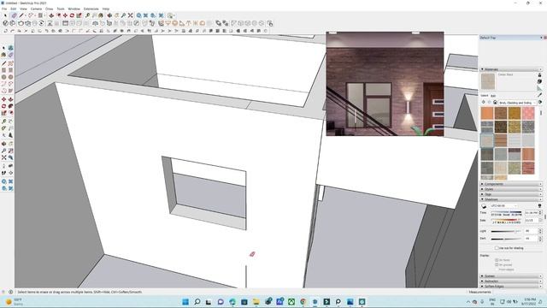The image size is (547, 308).
Task: Select the Circle tool in left toolbar
Action: coord(3,77)
